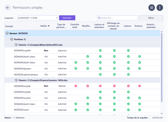The height and width of the screenshot is (122, 168).
Task: Click the Hérité sort arrow indicator
Action: pyautogui.click(x=49, y=26)
